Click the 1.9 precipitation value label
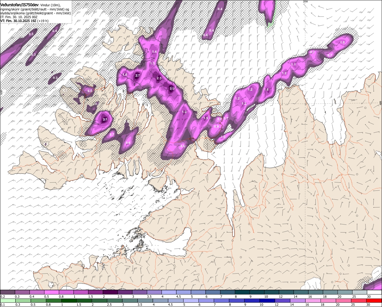 206,118
